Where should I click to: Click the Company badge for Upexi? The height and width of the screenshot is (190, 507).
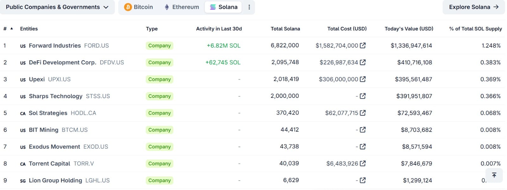click(x=159, y=79)
